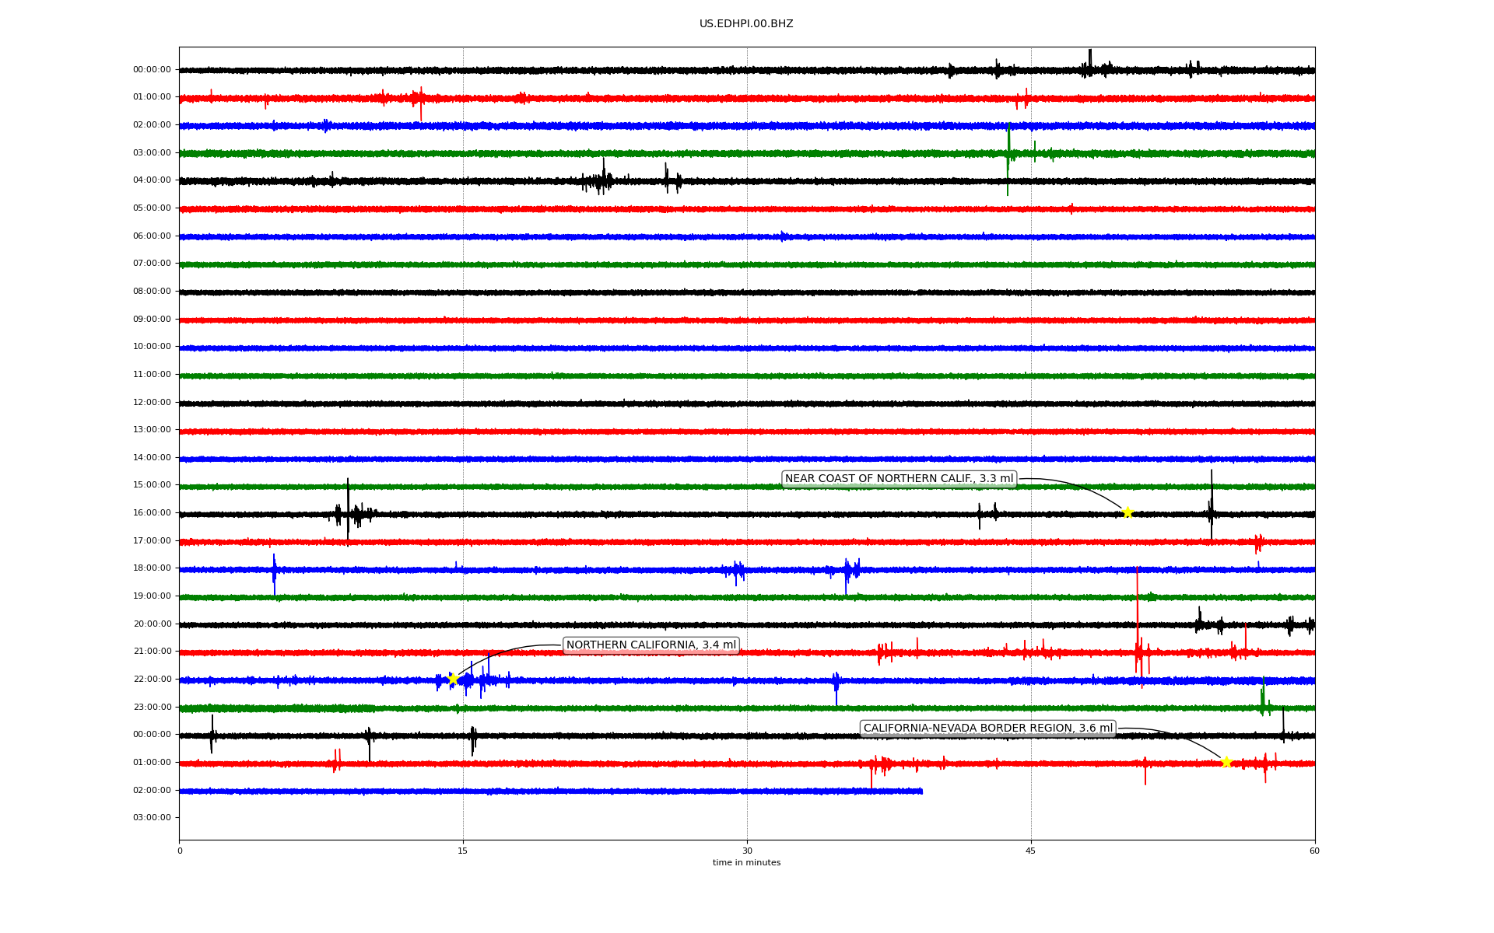The image size is (1494, 933).
Task: Click the 03:00:00 label above 04:00:00
Action: click(152, 153)
